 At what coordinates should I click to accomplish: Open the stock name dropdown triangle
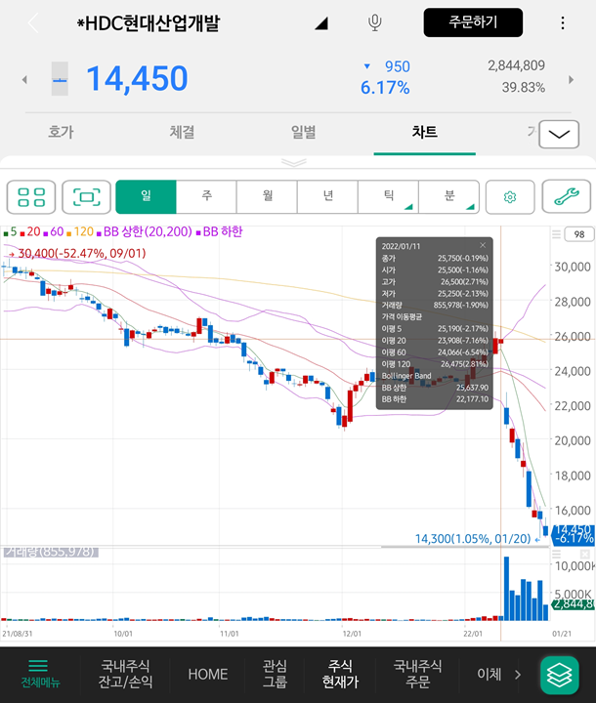click(321, 23)
